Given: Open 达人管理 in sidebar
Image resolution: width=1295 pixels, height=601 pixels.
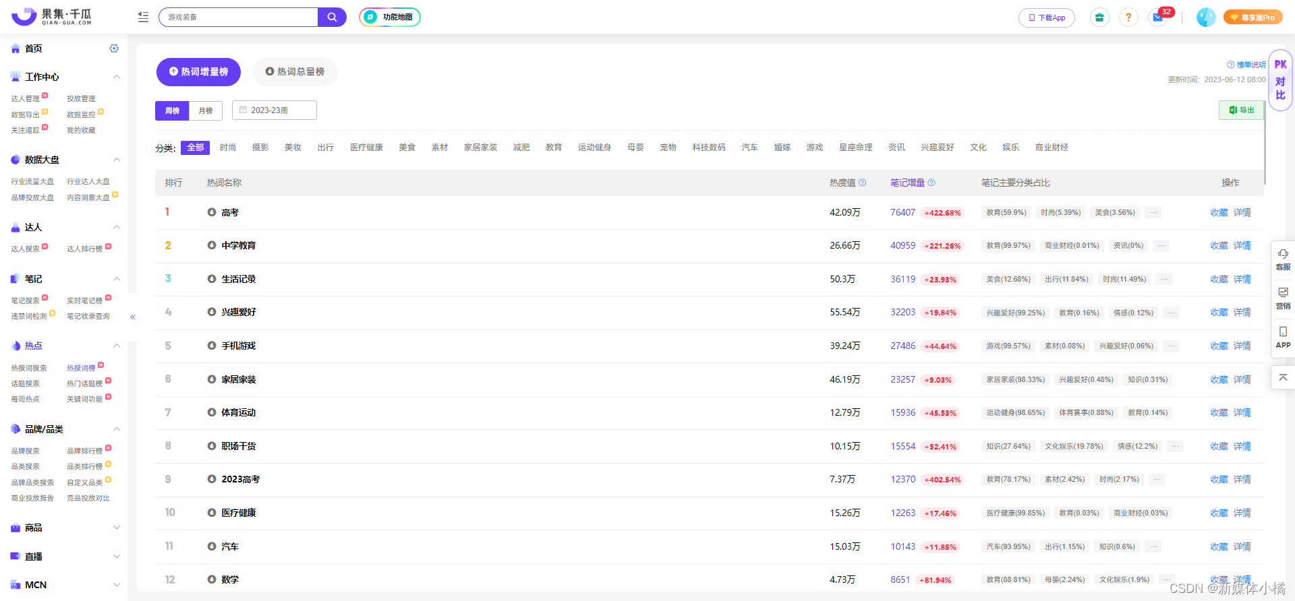Looking at the screenshot, I should pos(26,98).
